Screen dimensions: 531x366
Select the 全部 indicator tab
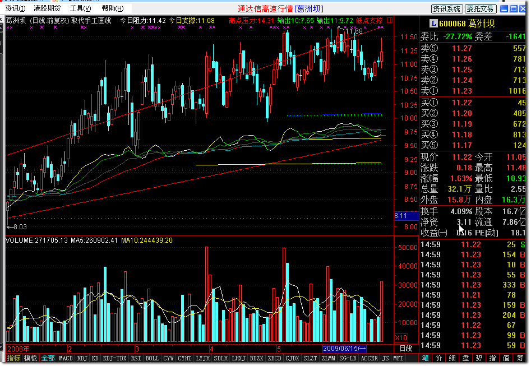click(x=48, y=358)
